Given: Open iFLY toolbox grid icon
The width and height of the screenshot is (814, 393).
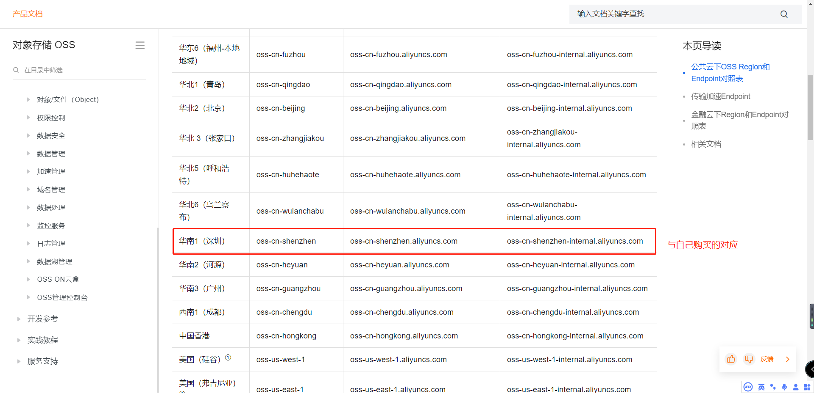Looking at the screenshot, I should 807,387.
